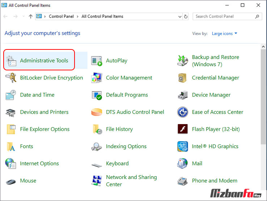The image size is (267, 201).
Task: Open the Fonts folder icon
Action: (x=11, y=147)
